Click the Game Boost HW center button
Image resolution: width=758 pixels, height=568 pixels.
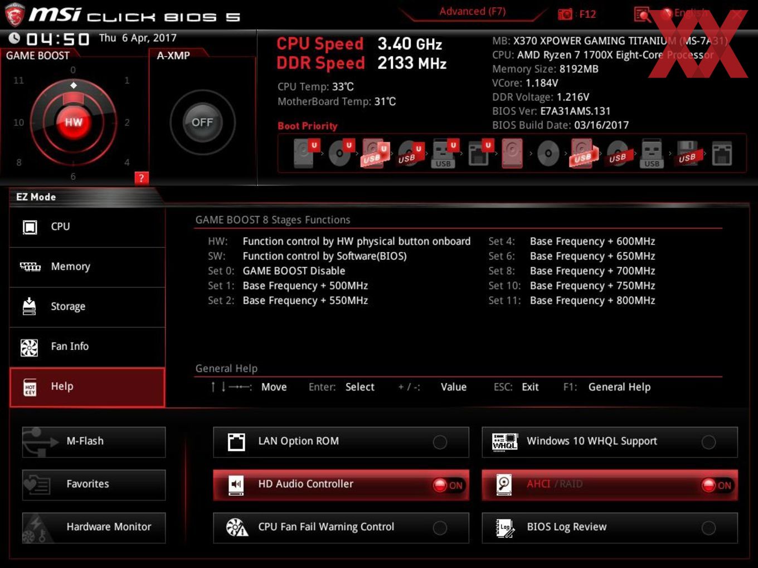pos(74,123)
